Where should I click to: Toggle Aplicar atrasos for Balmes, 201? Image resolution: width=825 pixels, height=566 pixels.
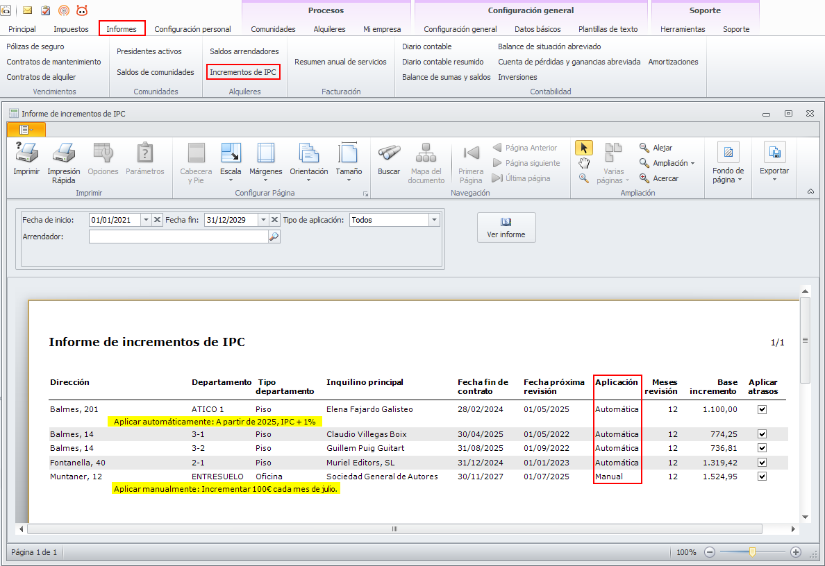[762, 409]
